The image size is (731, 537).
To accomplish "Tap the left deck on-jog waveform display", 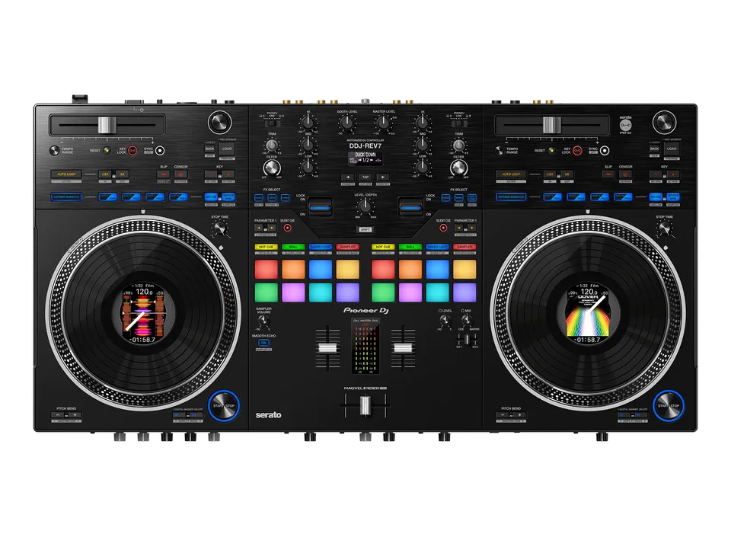I will coord(144,313).
